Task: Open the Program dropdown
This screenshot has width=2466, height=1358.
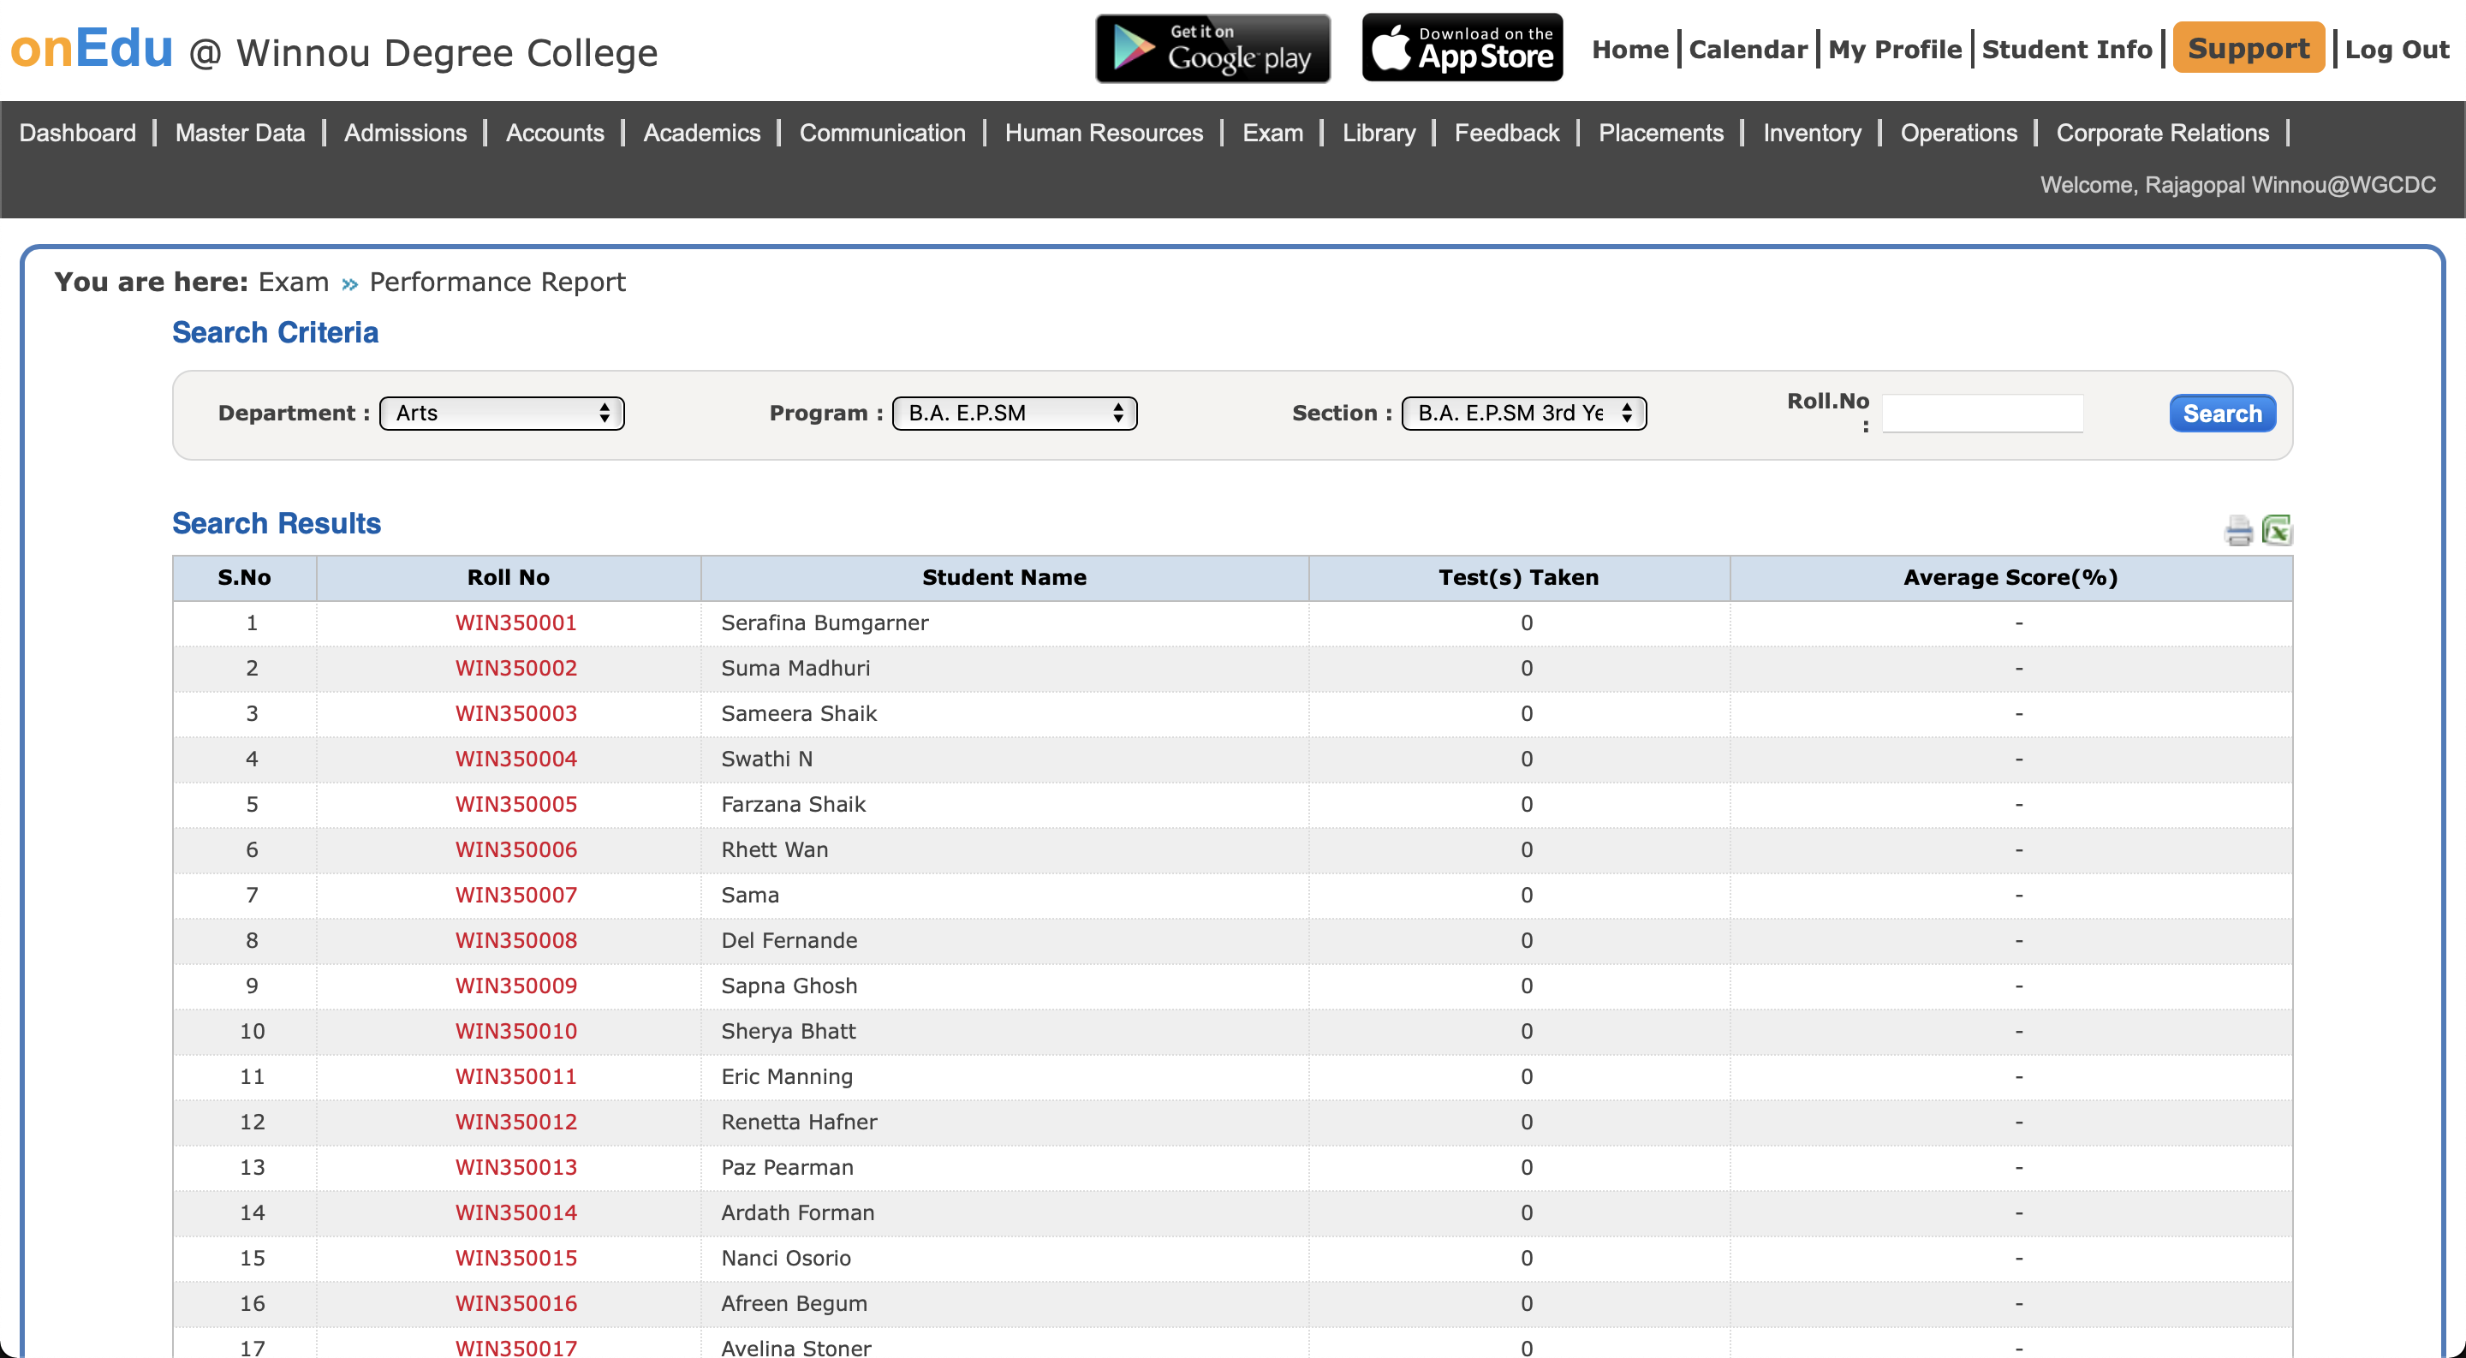Action: tap(1014, 414)
